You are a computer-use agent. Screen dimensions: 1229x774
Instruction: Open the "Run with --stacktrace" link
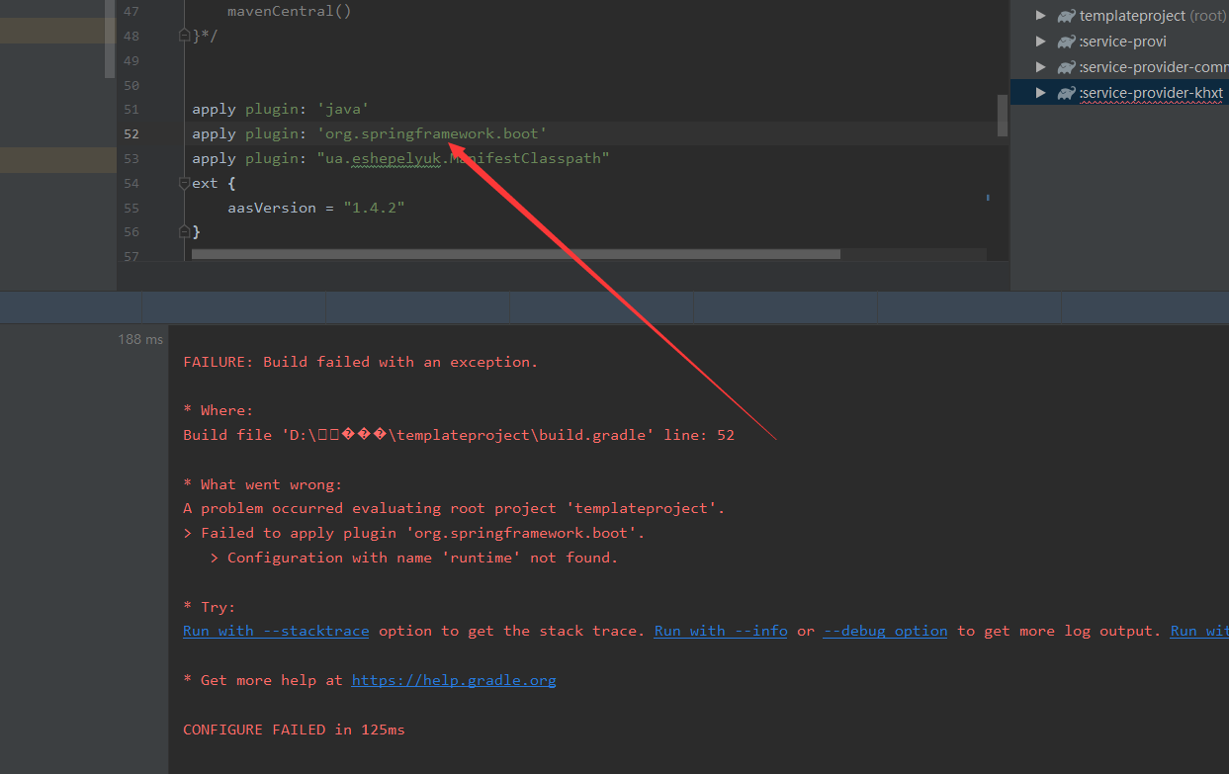click(x=275, y=631)
